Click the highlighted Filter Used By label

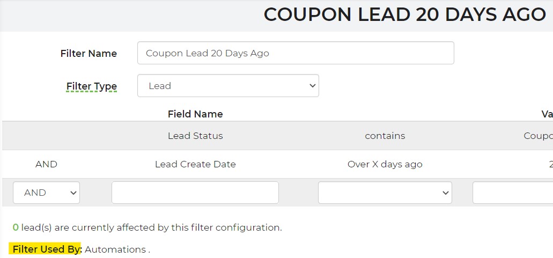coord(46,249)
